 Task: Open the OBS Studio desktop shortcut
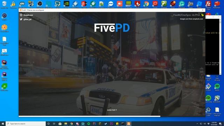pos(40,4)
